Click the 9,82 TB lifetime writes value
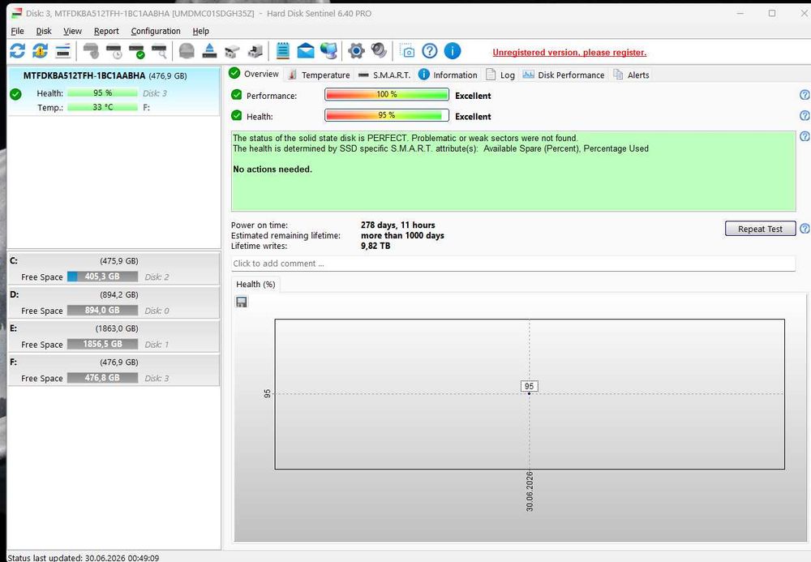The width and height of the screenshot is (811, 562). pos(375,246)
